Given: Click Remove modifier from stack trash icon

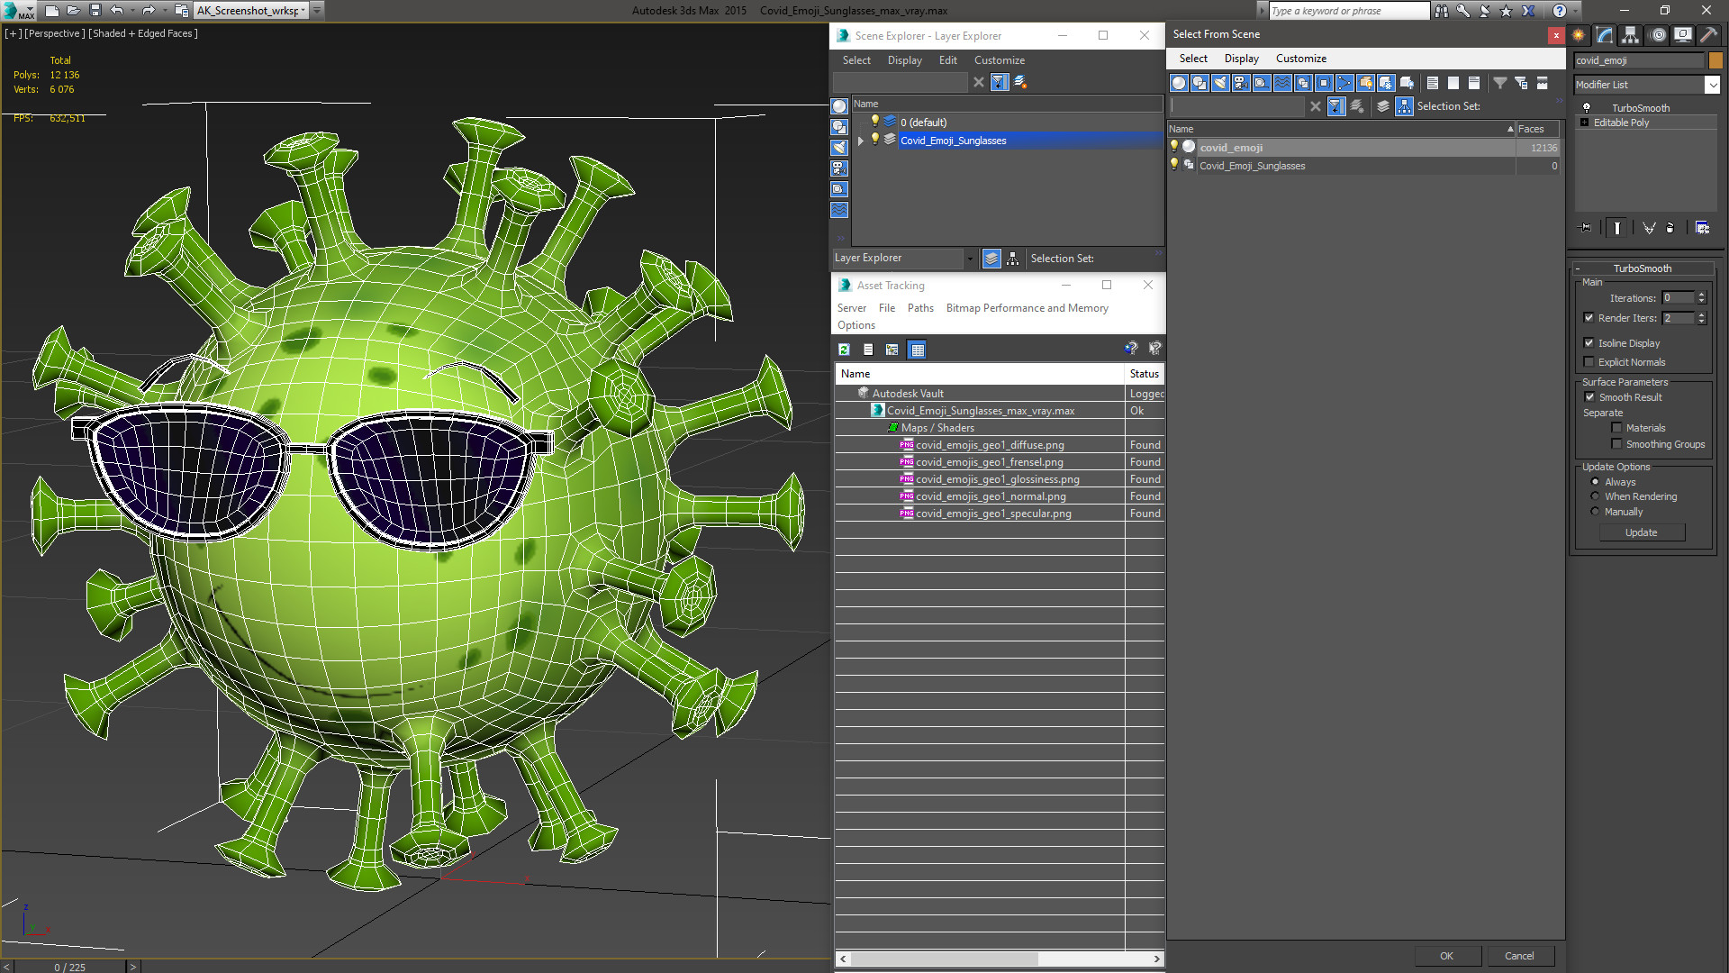Looking at the screenshot, I should pyautogui.click(x=1670, y=228).
